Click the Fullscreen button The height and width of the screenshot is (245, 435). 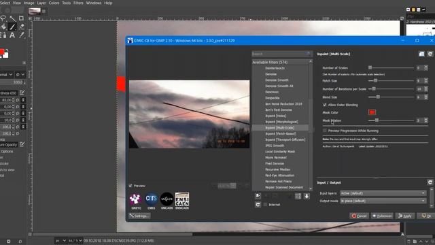[382, 216]
